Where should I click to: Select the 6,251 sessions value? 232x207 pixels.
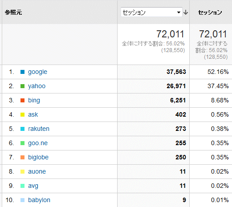tap(178, 101)
